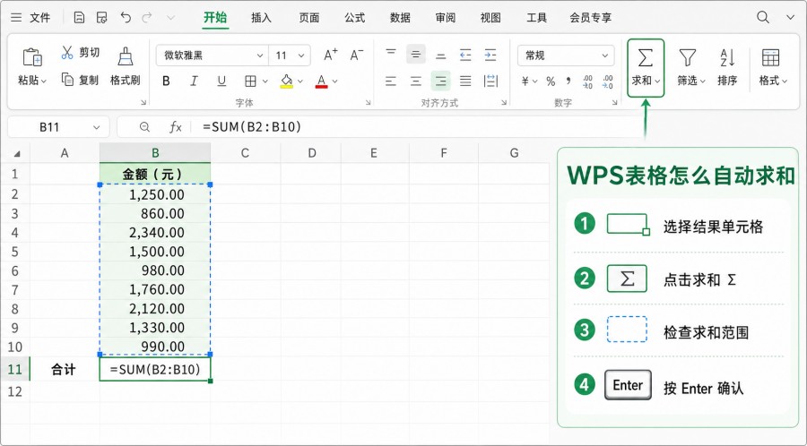
Task: Open the 会员专享 tab
Action: point(590,18)
